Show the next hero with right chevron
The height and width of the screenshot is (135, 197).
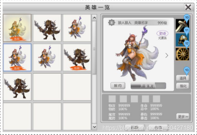[167, 55]
